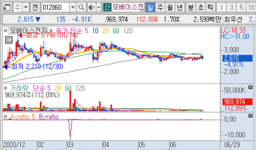The height and width of the screenshot is (150, 256).
Task: Click period preset button 10
Action: 251,7
